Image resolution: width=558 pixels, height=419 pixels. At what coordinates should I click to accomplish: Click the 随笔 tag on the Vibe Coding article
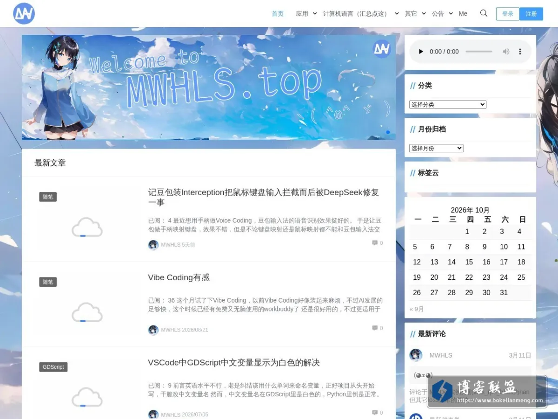pos(48,282)
